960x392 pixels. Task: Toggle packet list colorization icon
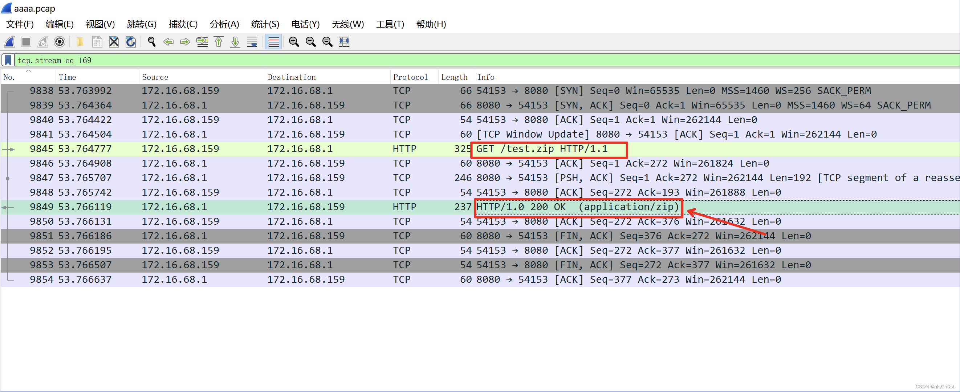[273, 42]
